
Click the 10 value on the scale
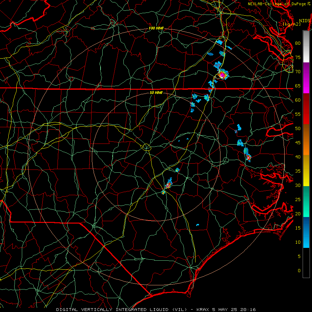pos(298,242)
